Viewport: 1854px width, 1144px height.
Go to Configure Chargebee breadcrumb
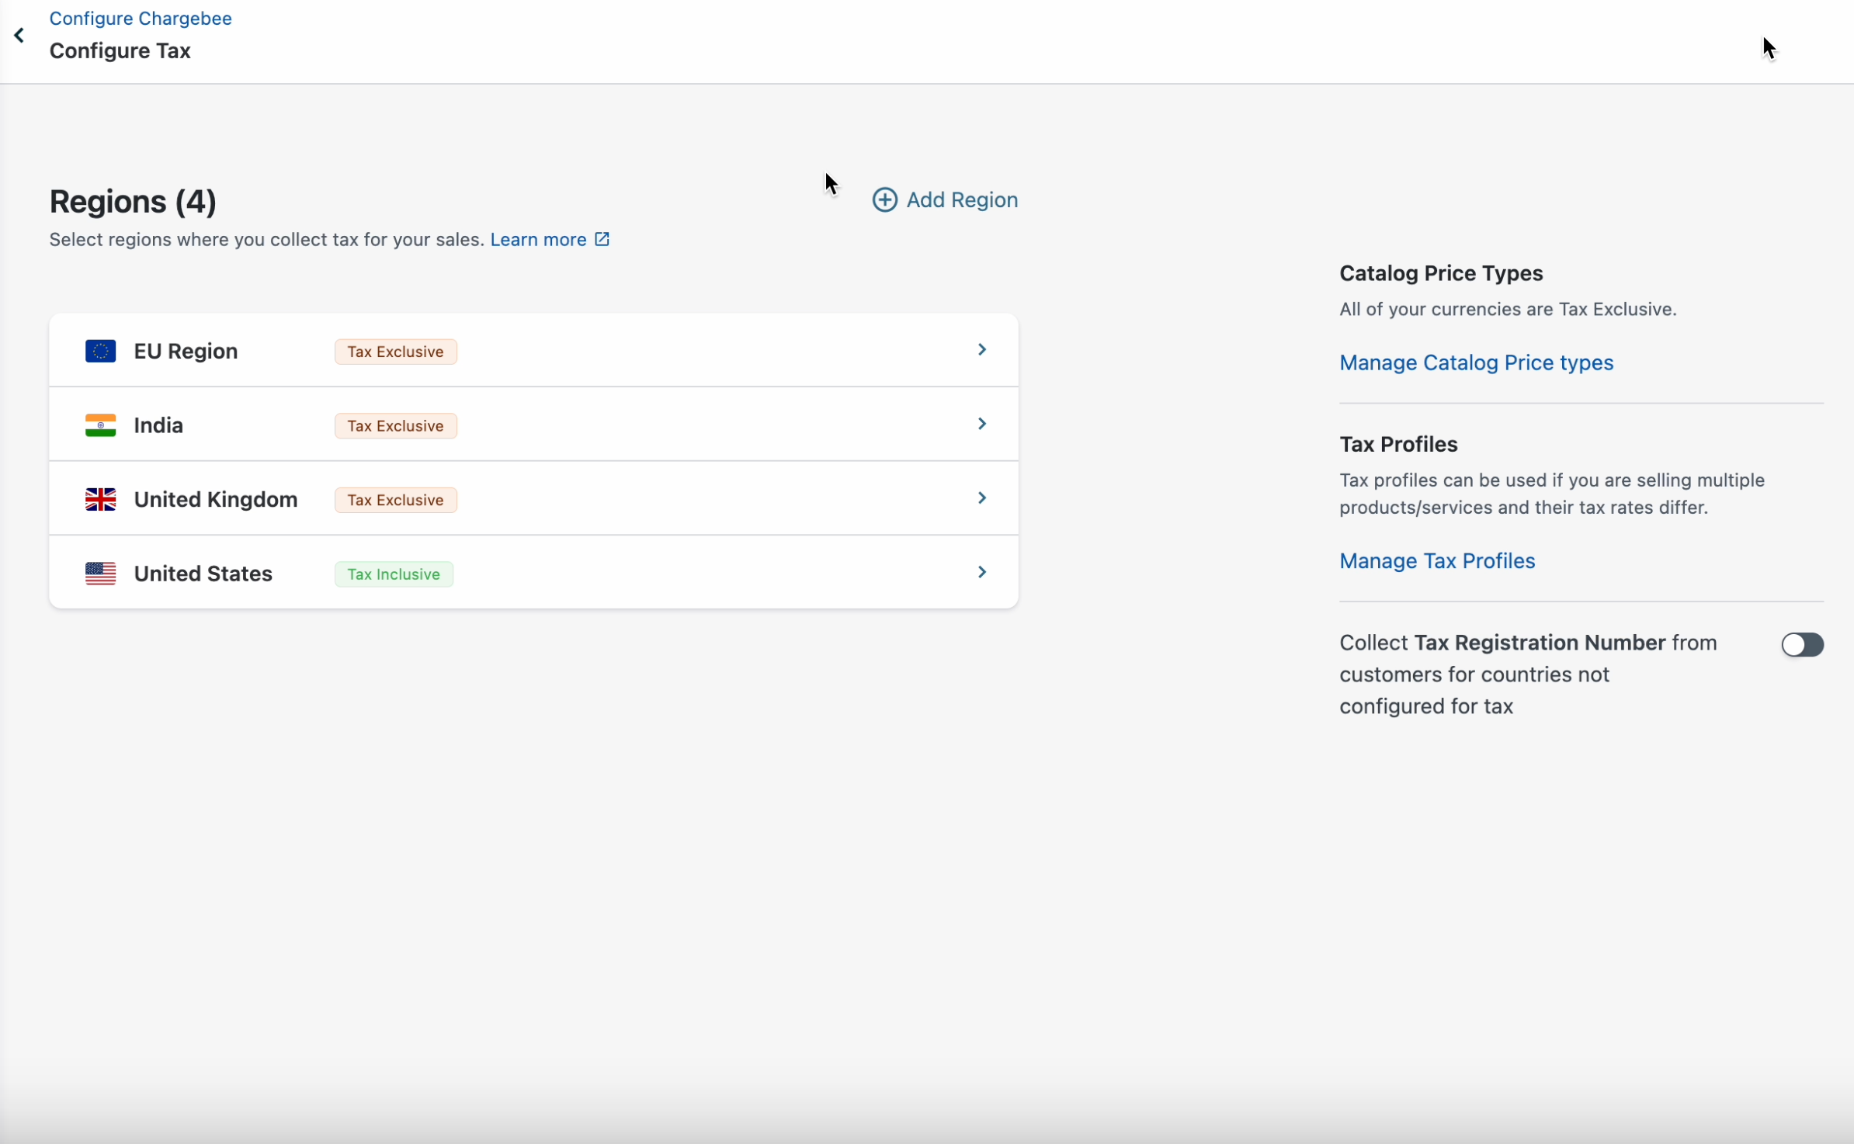click(141, 18)
